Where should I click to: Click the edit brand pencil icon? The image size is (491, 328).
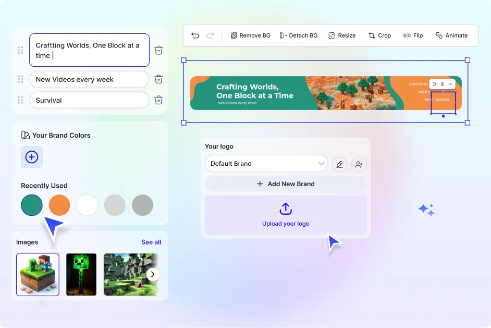[x=340, y=164]
